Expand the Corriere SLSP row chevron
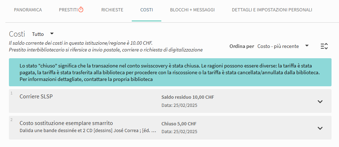 [x=320, y=102]
